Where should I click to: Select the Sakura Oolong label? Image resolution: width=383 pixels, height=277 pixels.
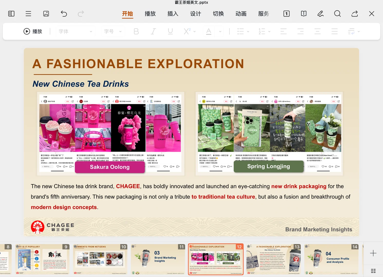110,167
